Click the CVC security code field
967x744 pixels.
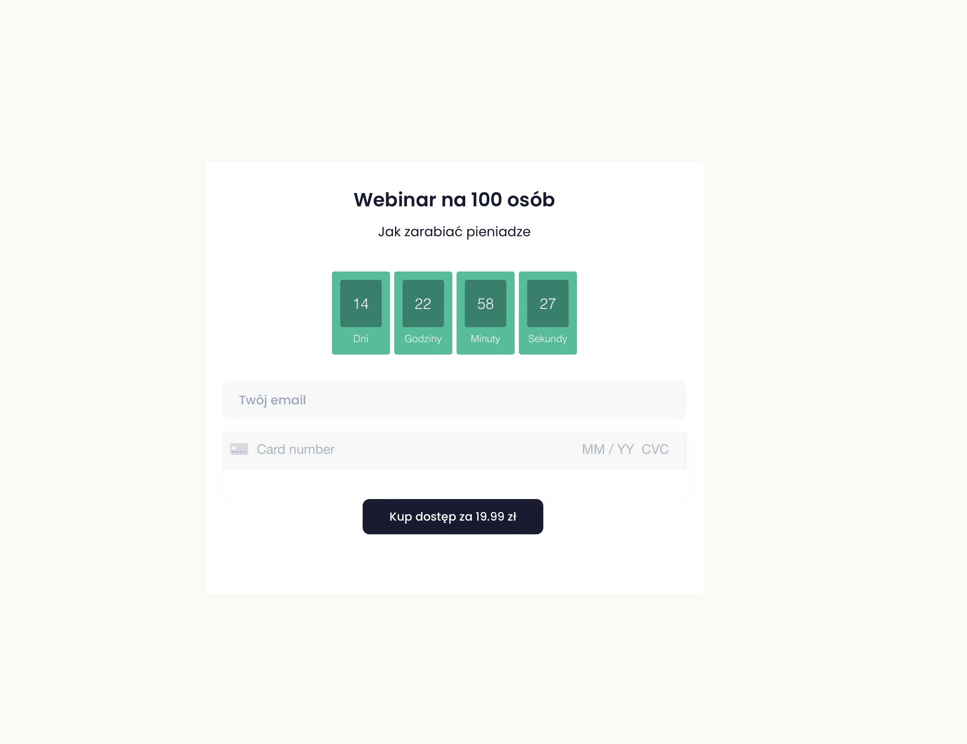pyautogui.click(x=655, y=449)
